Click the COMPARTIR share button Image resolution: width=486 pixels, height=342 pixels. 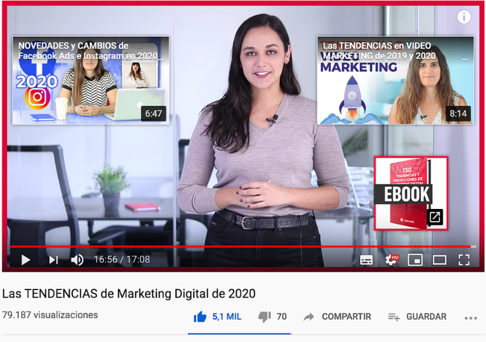click(x=337, y=317)
